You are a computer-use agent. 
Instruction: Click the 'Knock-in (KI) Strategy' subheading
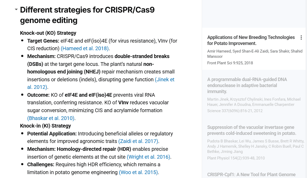pyautogui.click(x=46, y=126)
